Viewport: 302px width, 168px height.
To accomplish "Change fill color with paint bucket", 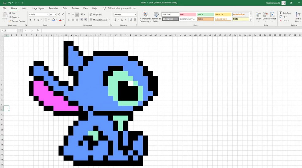I will click(54, 20).
